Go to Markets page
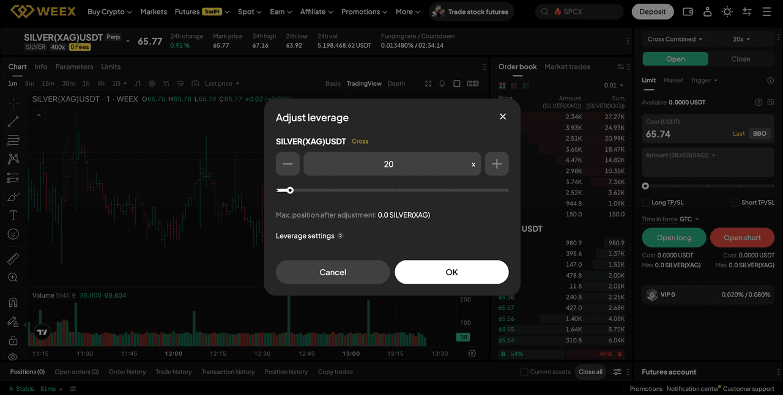The height and width of the screenshot is (395, 783). pyautogui.click(x=154, y=12)
